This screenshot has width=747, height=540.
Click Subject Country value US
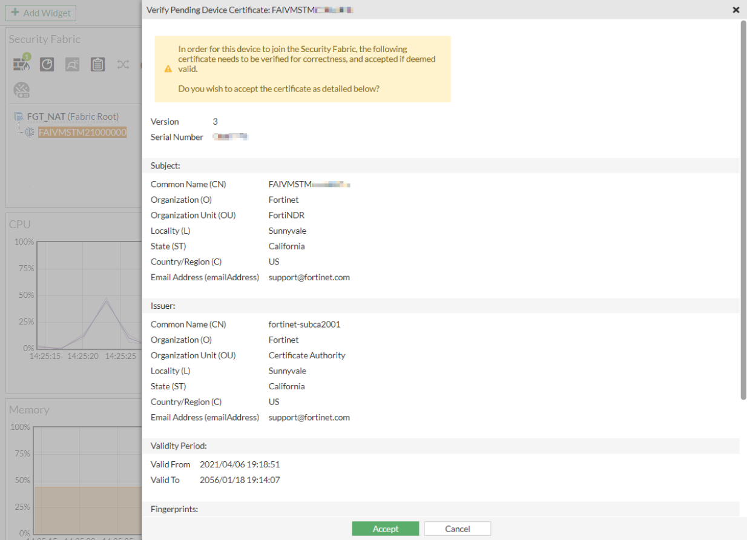point(274,262)
